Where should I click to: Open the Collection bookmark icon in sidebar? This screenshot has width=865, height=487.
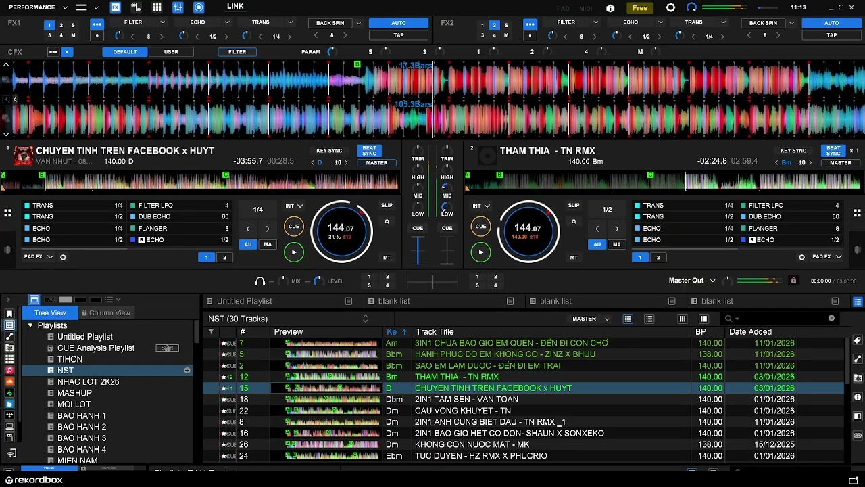point(9,314)
